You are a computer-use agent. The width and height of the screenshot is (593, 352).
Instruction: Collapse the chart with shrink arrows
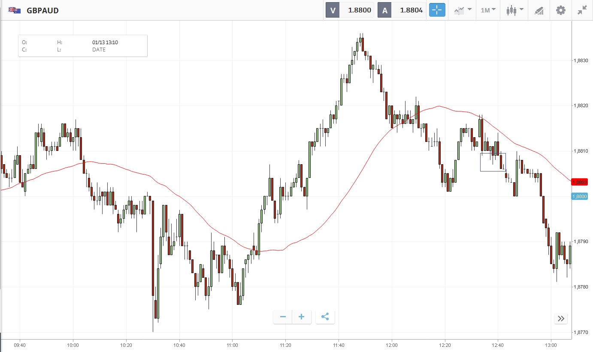(x=582, y=10)
